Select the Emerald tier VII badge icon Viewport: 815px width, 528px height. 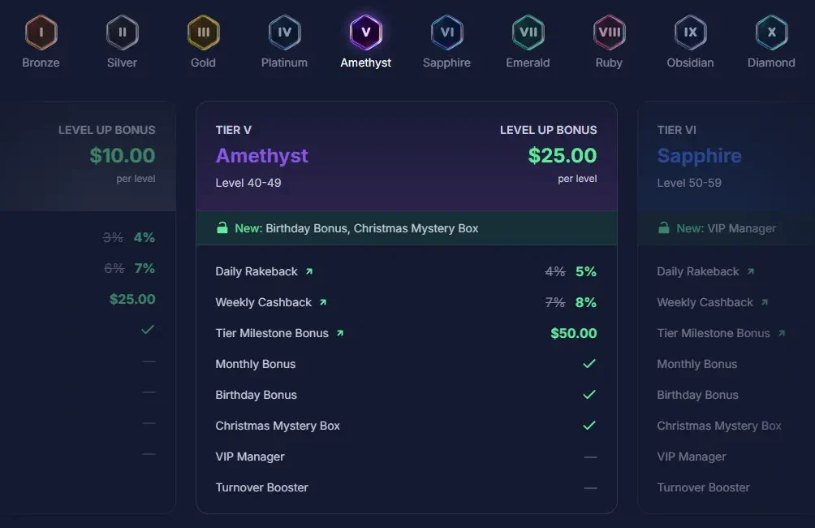(x=528, y=32)
